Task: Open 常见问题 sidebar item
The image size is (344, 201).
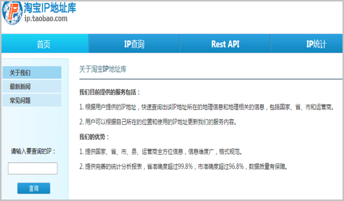Action: point(32,101)
